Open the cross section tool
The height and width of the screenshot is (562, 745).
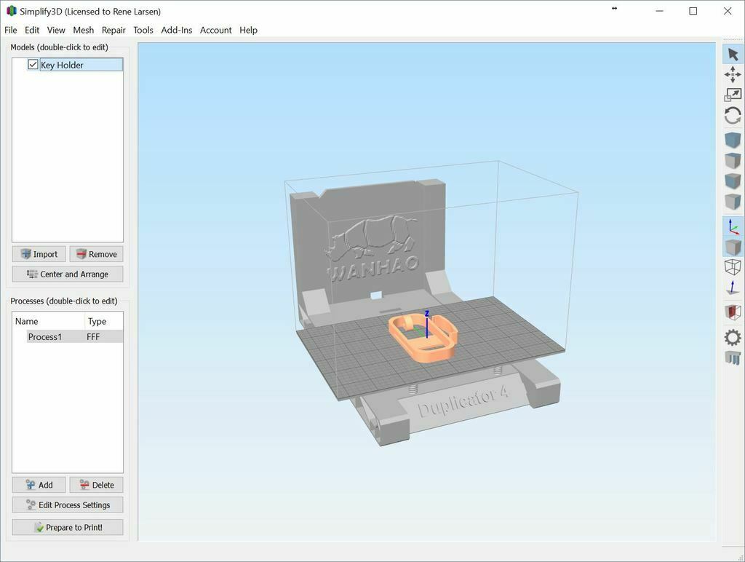(733, 312)
